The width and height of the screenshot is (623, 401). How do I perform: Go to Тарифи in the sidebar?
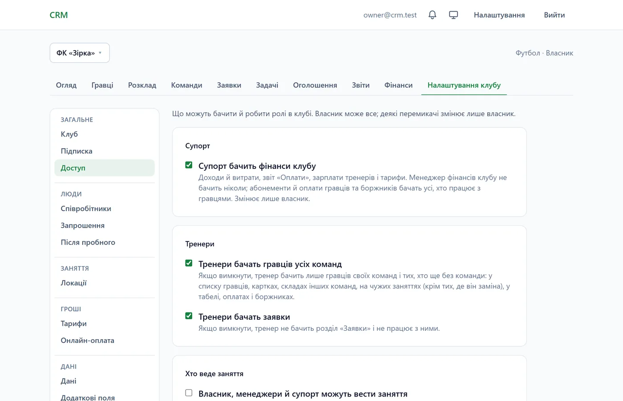(105, 324)
